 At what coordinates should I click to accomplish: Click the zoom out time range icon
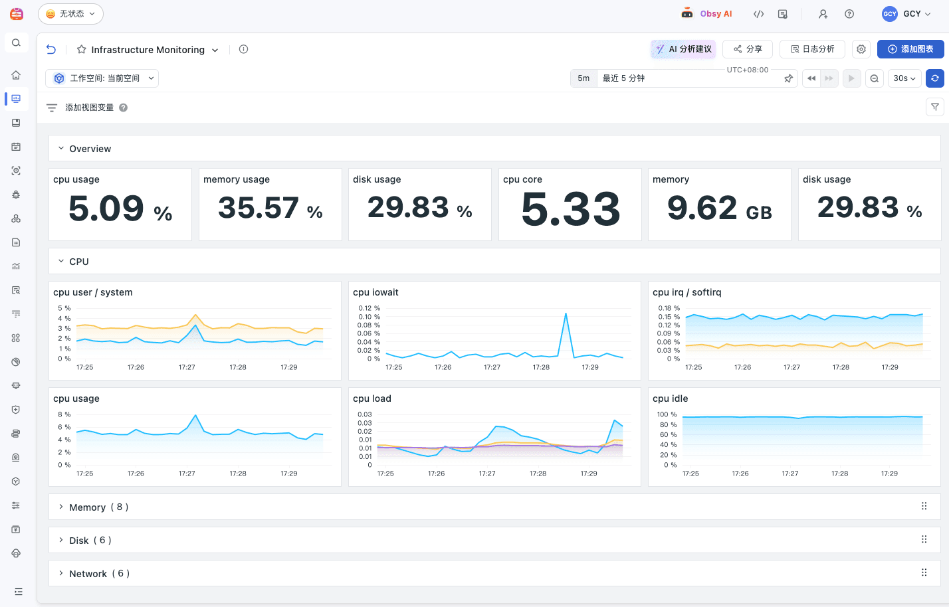875,78
